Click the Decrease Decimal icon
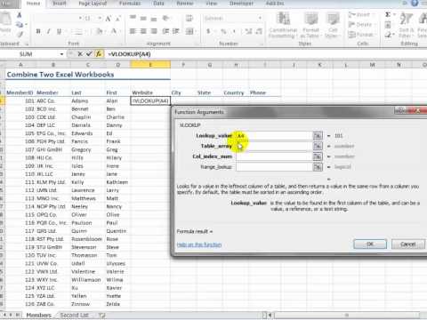 (259, 31)
